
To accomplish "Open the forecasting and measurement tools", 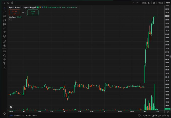I will click(x=5, y=24).
